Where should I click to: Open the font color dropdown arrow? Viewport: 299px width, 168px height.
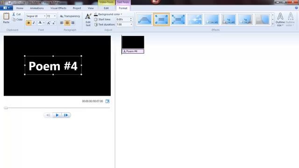(x=44, y=23)
